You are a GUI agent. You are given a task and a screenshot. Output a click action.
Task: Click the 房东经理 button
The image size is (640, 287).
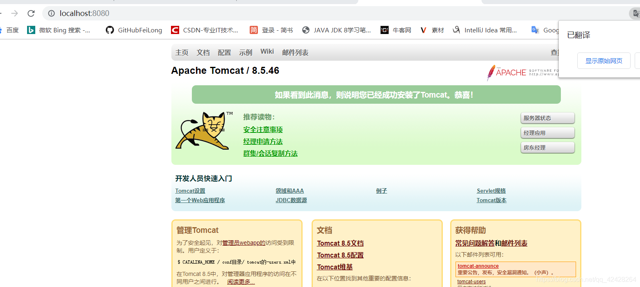tap(547, 148)
